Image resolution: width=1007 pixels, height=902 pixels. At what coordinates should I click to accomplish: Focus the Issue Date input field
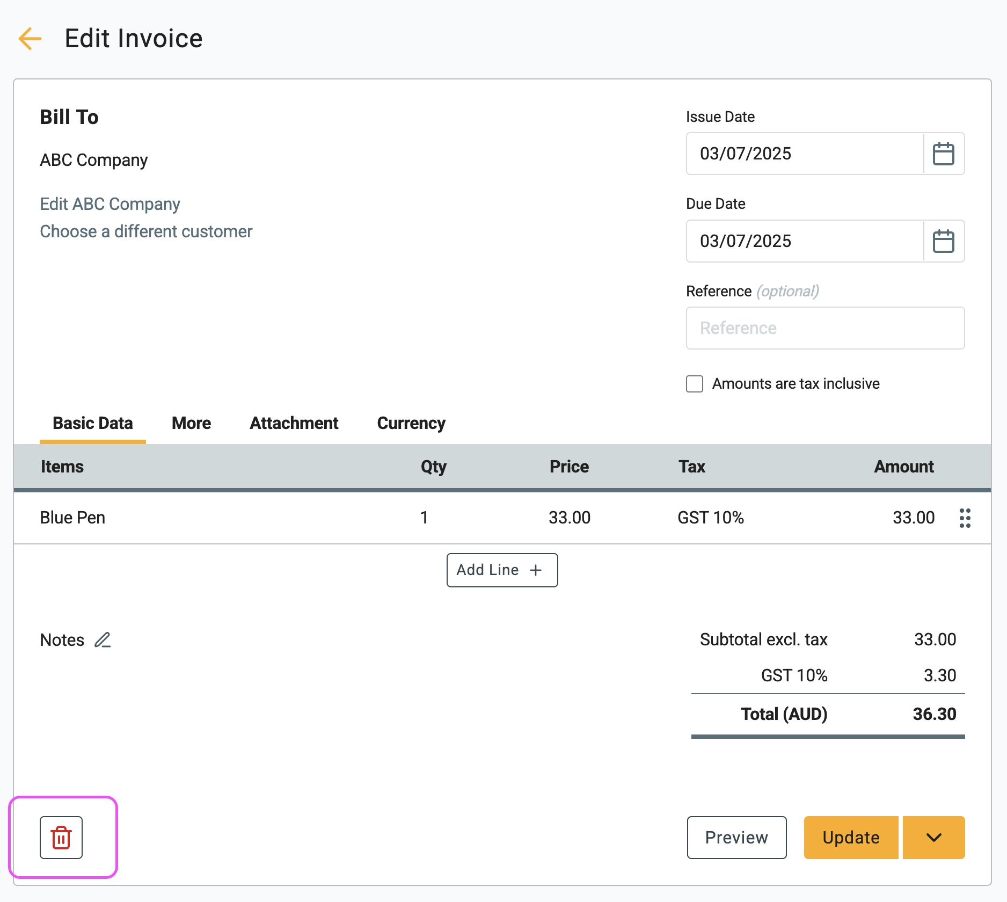pos(805,154)
